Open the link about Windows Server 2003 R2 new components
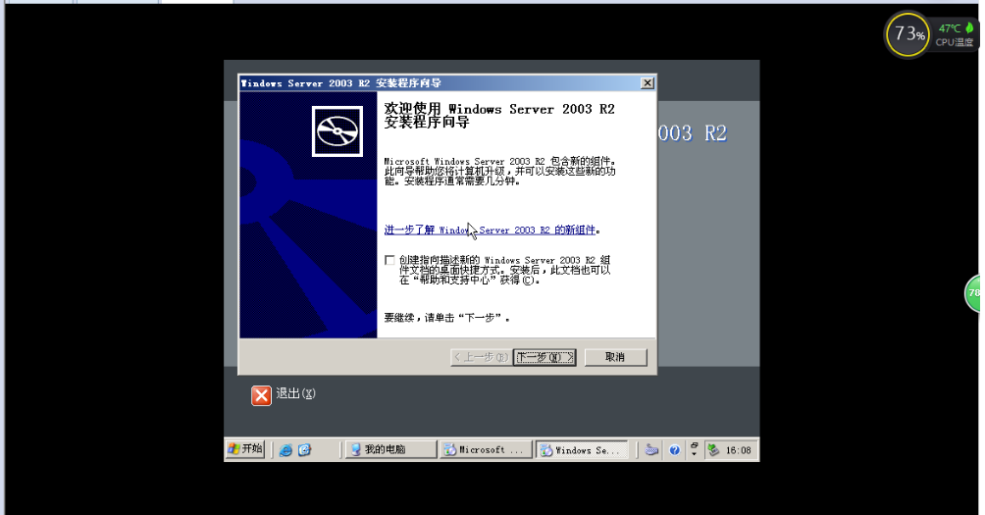This screenshot has height=515, width=985. [490, 230]
